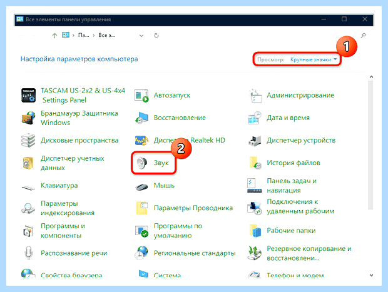
Task: Click the Автозапуск link
Action: [172, 96]
